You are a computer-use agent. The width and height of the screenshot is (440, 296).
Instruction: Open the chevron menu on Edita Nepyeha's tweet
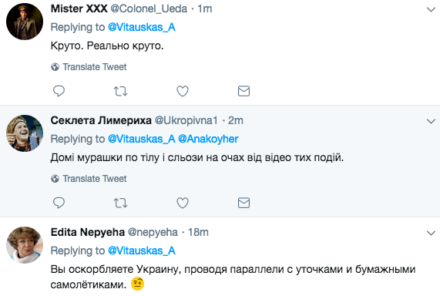tap(431, 233)
